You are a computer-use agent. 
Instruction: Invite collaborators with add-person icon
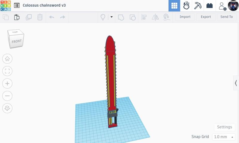point(222,6)
